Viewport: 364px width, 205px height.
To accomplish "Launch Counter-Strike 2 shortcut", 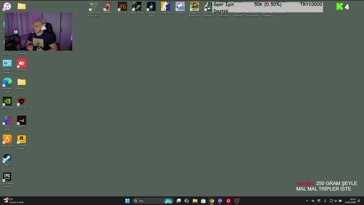I will tap(166, 9).
